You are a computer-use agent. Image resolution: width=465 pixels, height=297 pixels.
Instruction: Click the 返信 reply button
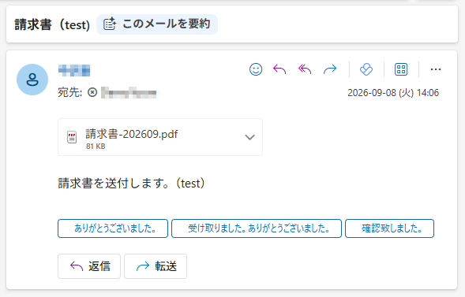pyautogui.click(x=89, y=266)
